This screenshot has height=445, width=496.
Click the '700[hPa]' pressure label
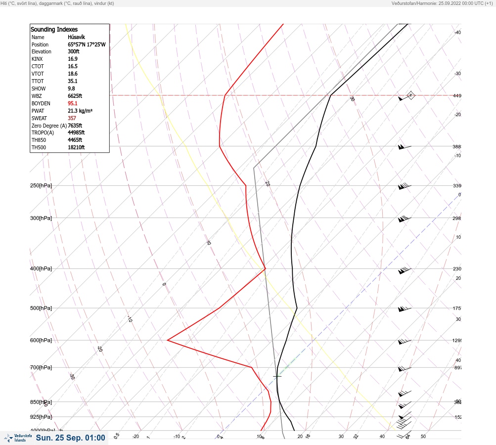coord(41,367)
